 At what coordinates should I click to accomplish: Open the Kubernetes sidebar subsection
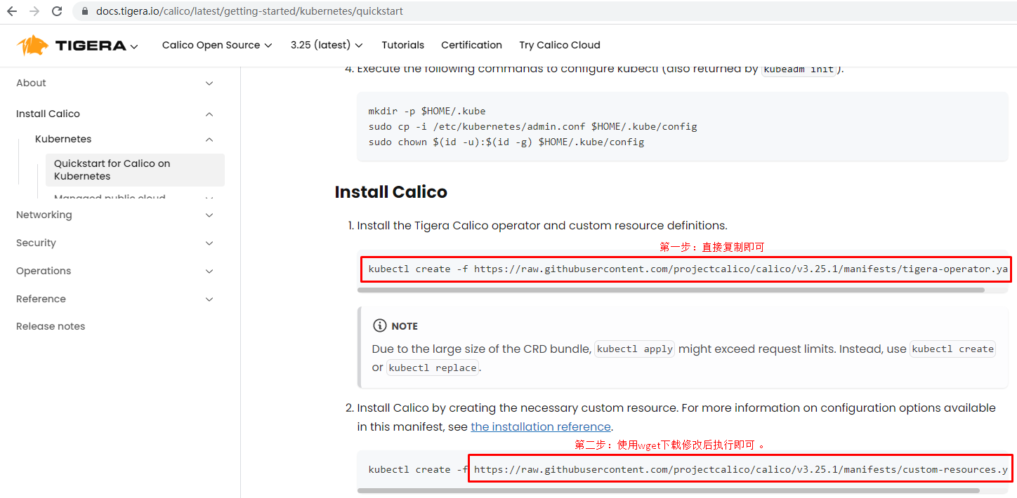click(63, 139)
